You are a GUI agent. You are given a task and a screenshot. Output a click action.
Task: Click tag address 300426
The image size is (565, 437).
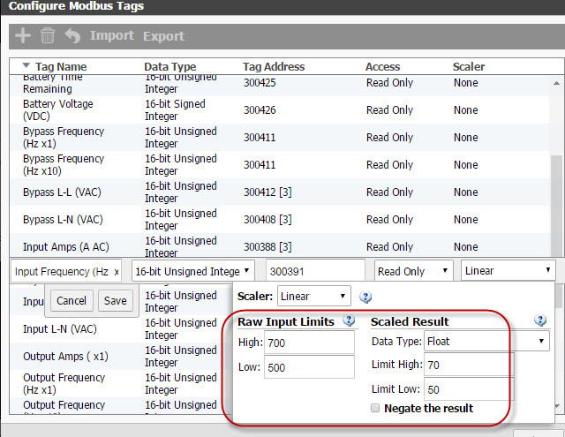[260, 109]
